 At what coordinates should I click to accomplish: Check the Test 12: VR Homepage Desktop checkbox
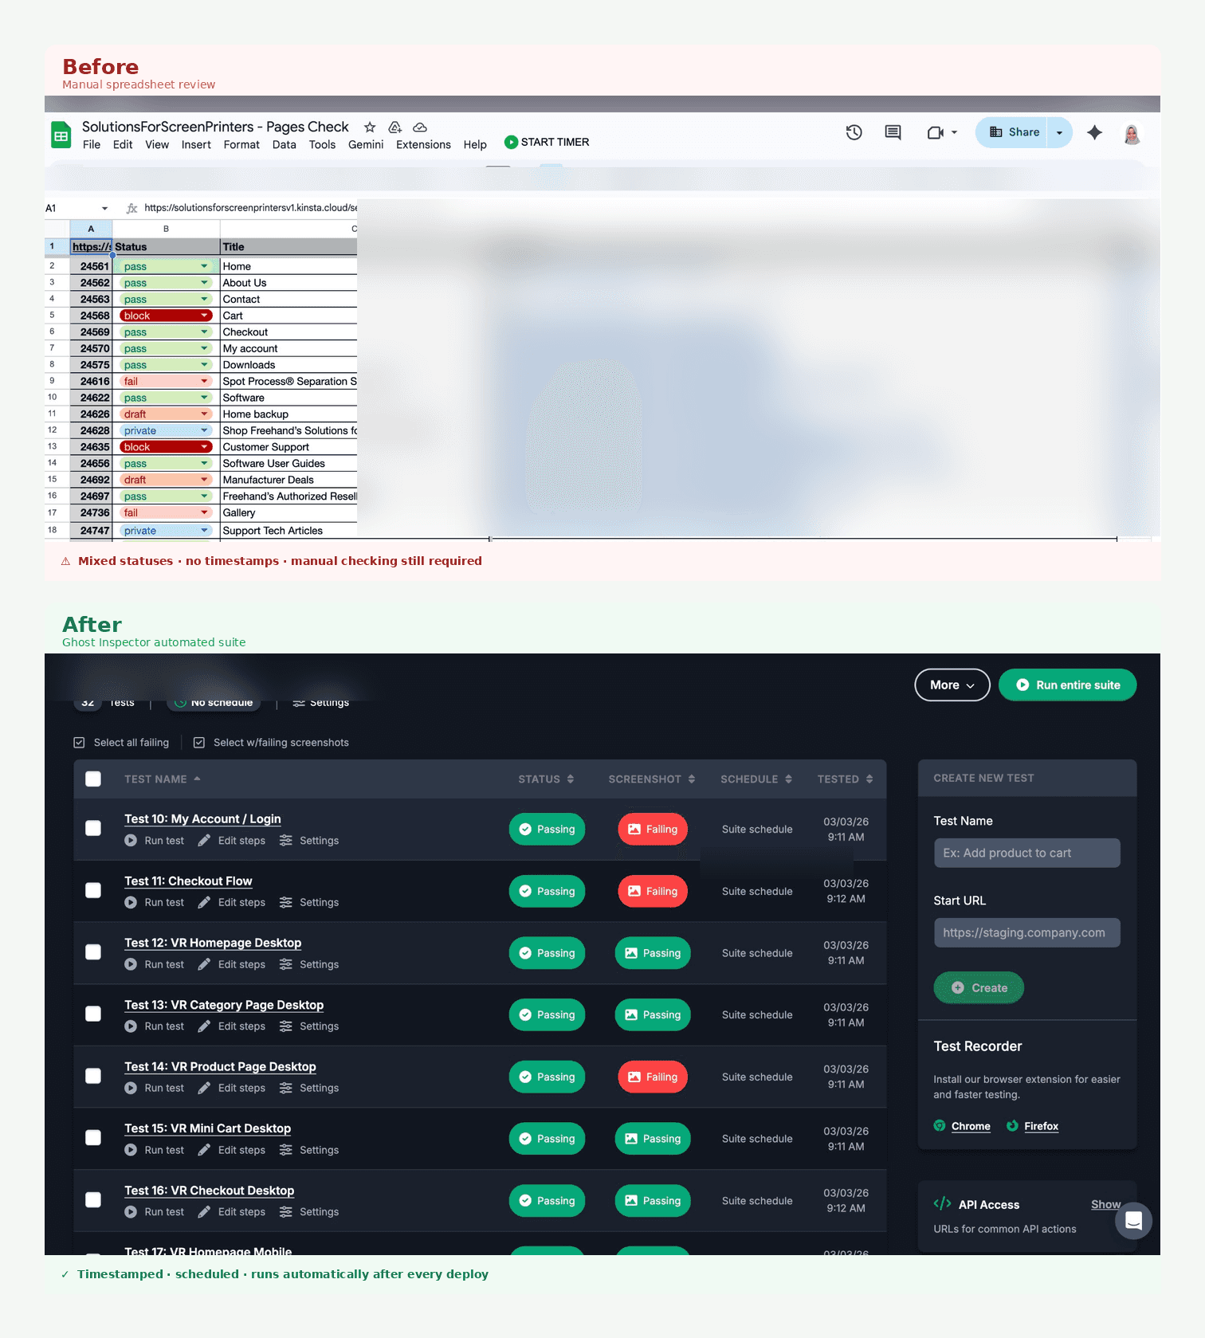(x=93, y=952)
